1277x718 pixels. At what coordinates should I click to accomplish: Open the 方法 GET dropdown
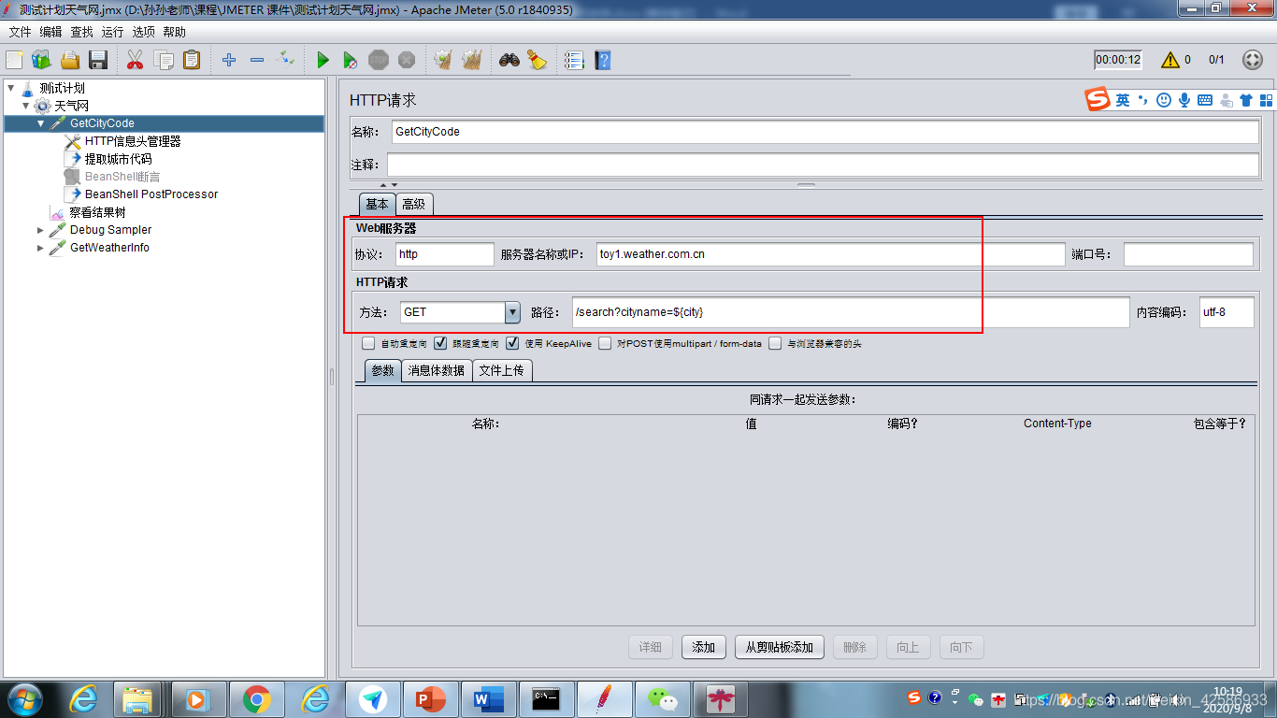(x=512, y=312)
